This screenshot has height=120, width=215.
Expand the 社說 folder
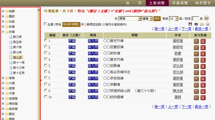(x=3, y=21)
